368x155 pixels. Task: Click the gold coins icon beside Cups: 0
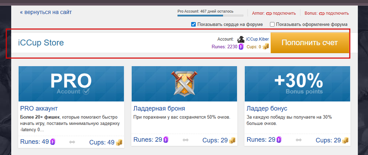tap(265, 47)
